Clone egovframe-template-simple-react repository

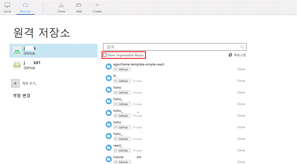point(241,69)
